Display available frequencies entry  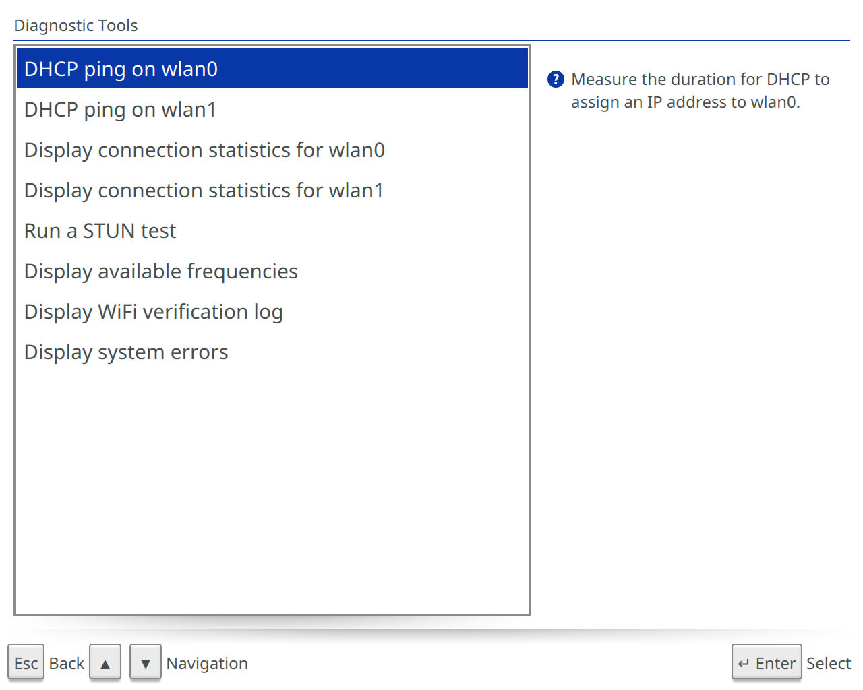tap(272, 271)
